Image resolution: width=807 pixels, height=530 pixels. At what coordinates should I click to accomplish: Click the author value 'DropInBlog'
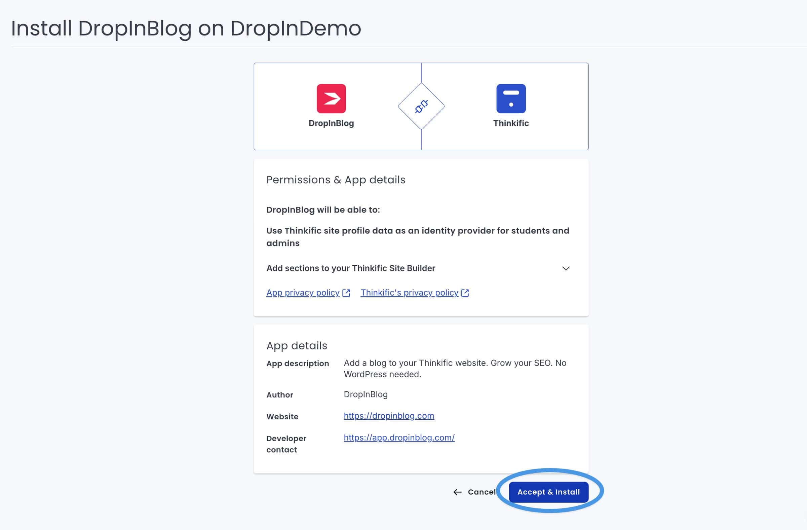(366, 394)
